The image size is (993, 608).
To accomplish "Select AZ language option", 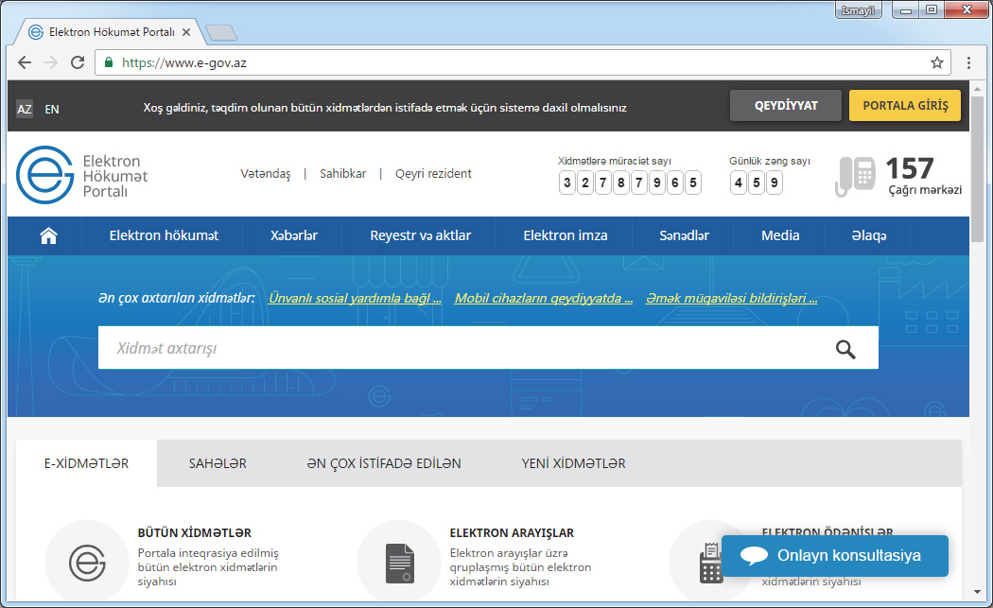I will point(25,109).
